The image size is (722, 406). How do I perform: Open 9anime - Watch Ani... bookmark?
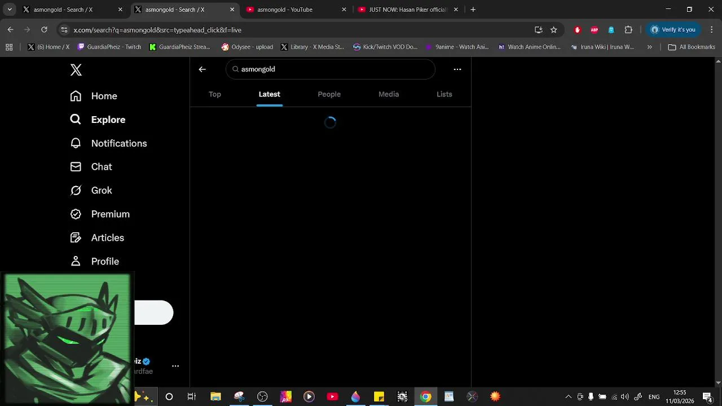click(457, 47)
